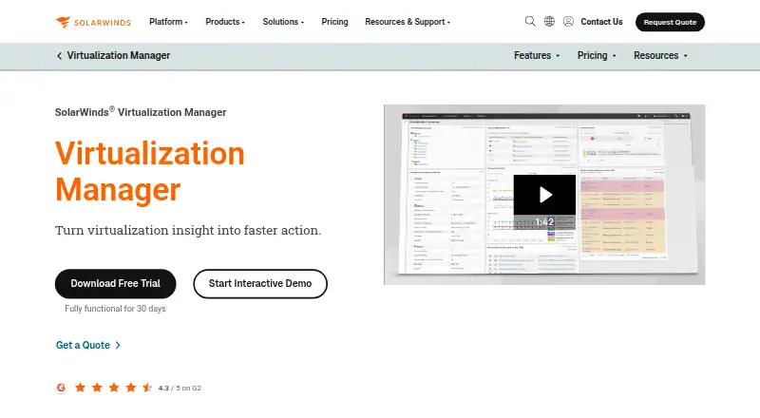The width and height of the screenshot is (760, 418).
Task: Expand the Pricing submenu in subnav
Action: click(597, 56)
